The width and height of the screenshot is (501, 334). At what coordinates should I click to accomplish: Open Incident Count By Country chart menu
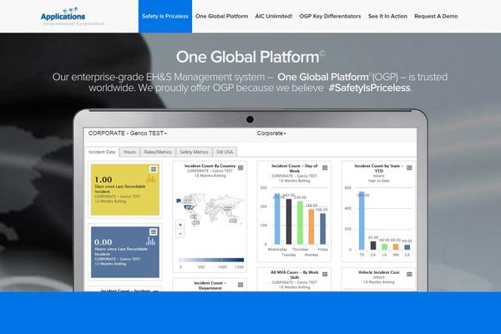[240, 168]
